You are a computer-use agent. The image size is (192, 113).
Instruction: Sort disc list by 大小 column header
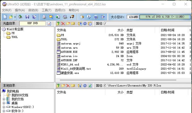click(115, 30)
